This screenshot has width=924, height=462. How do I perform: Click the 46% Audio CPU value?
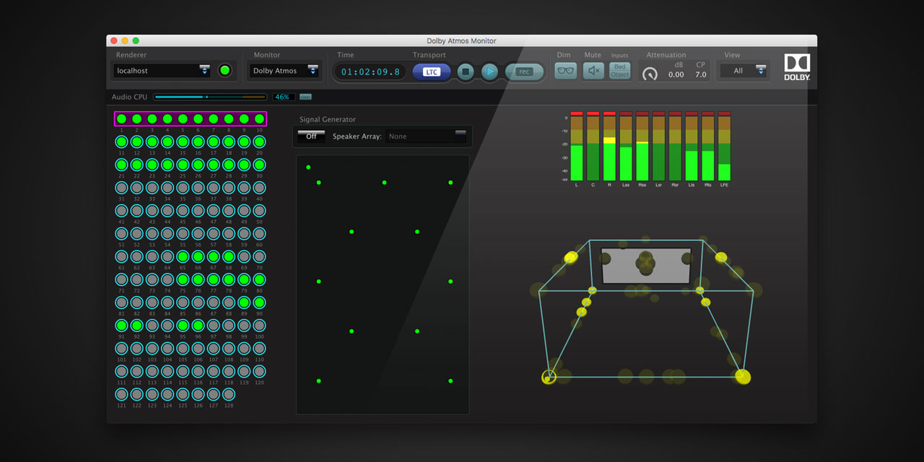284,97
